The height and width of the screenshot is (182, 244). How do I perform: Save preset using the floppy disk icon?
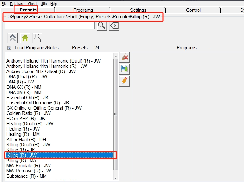coord(124,69)
